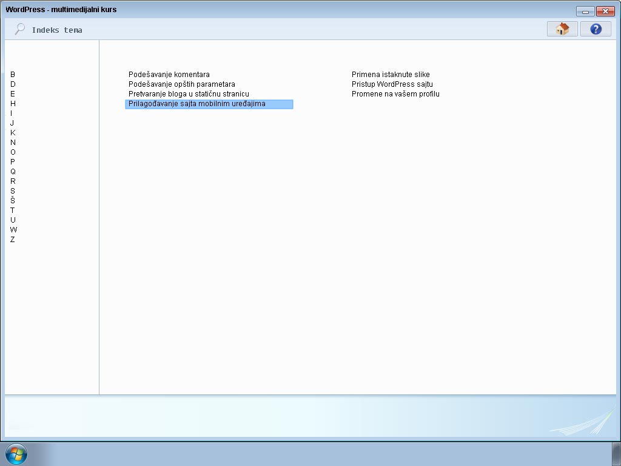Pick letter Z at the index bottom
This screenshot has width=621, height=466.
[x=13, y=240]
